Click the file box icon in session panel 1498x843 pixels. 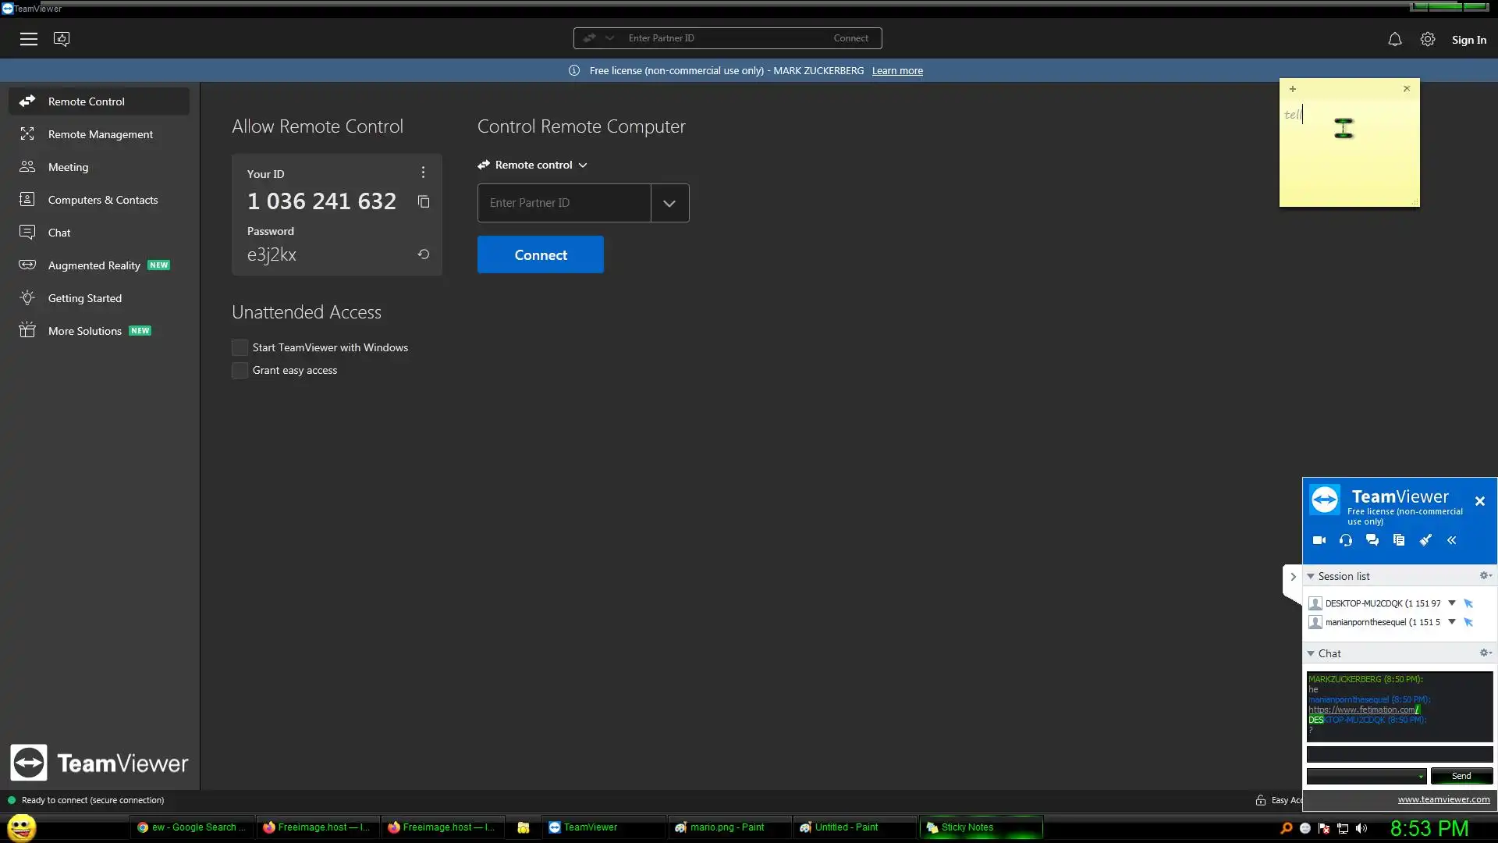pos(1399,540)
